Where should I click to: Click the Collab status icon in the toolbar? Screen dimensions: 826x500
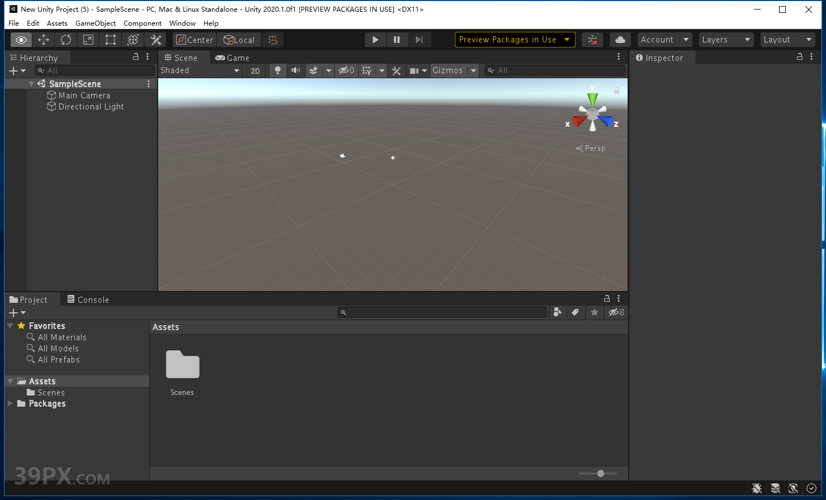point(593,40)
